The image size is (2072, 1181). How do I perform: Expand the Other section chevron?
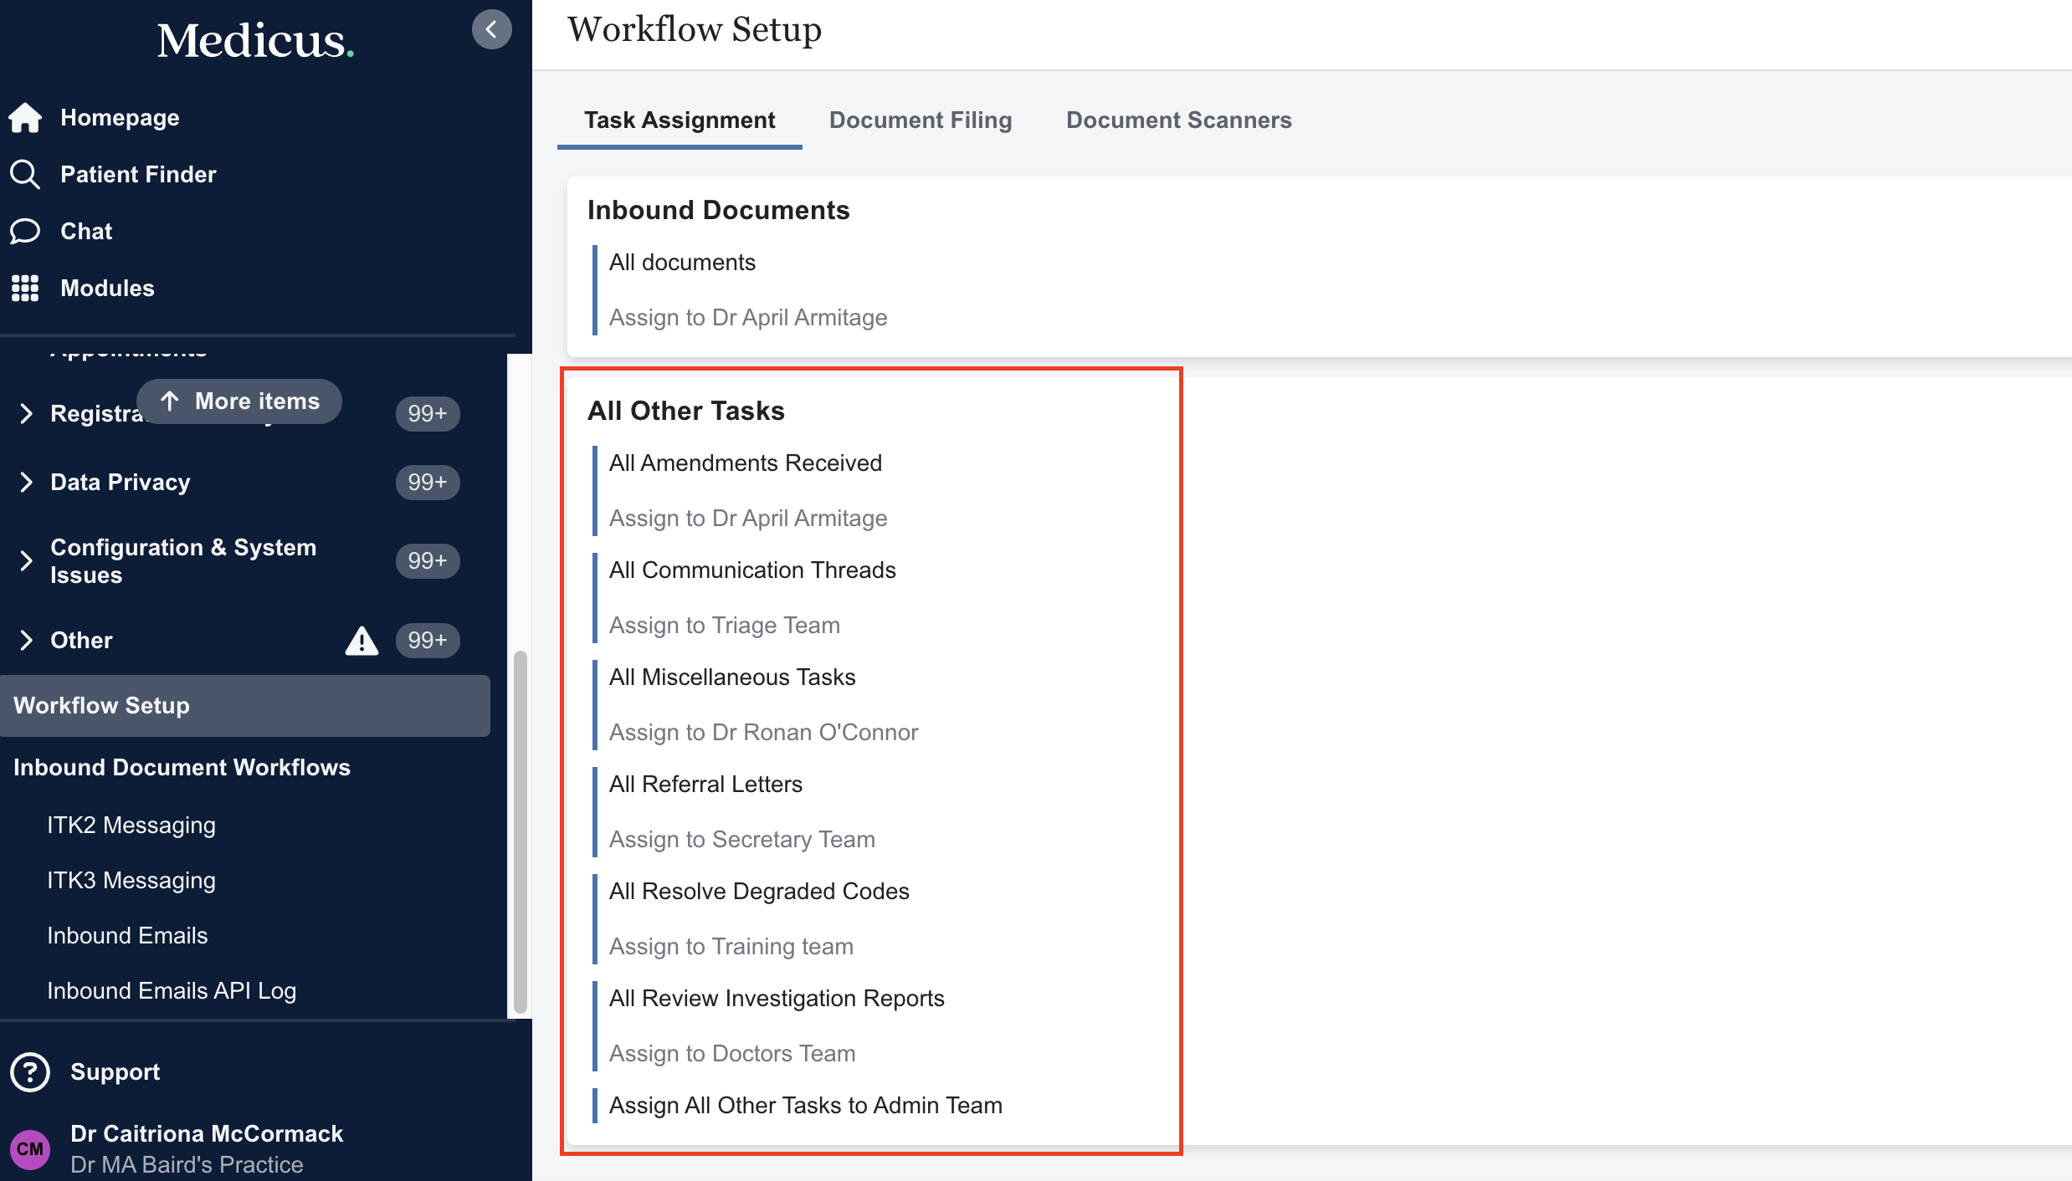(26, 641)
